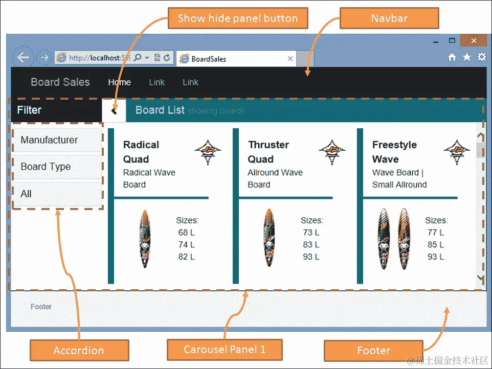This screenshot has height=369, width=492.
Task: Click the scrollbar up arrow of board list
Action: (480, 135)
